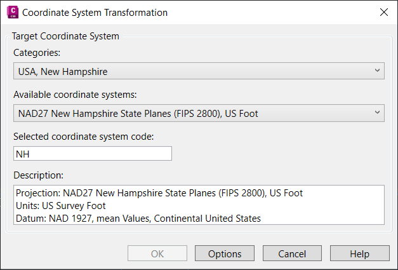Click the dialog title bar text
Screen dimensions: 398x270
95,13
